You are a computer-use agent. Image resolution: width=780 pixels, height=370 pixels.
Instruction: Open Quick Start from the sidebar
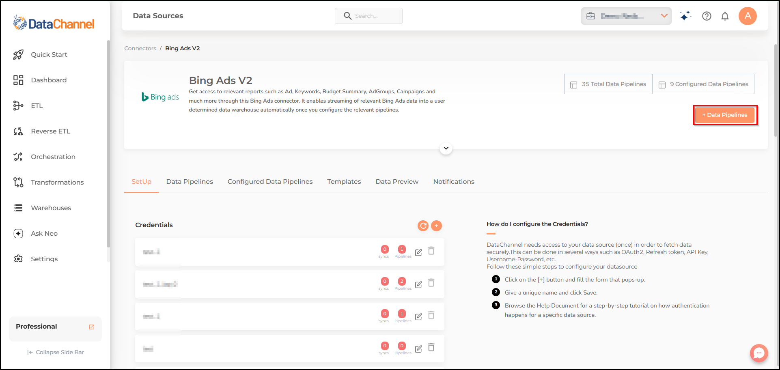pos(40,55)
